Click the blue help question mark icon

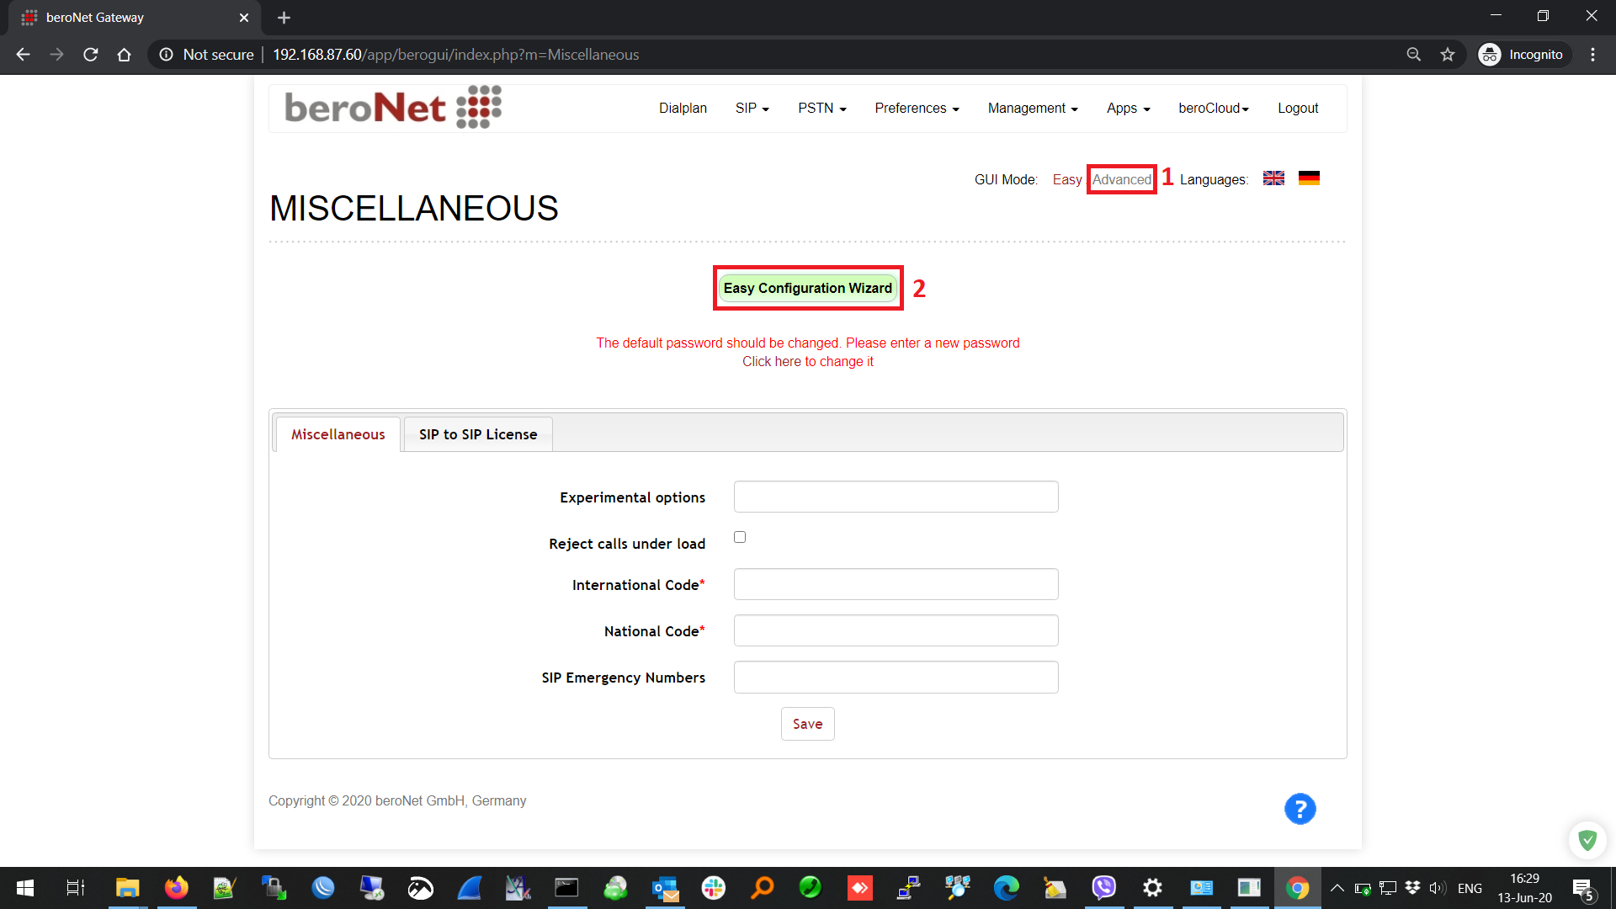coord(1300,809)
